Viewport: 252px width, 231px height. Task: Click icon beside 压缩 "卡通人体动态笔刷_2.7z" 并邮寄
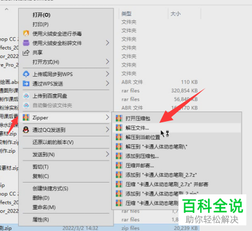point(119,184)
